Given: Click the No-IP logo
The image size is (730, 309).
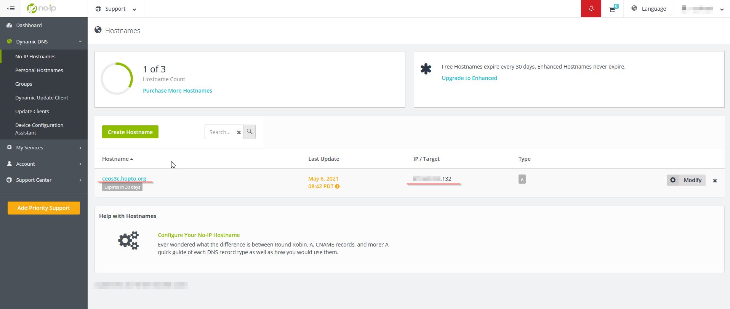Looking at the screenshot, I should tap(42, 8).
